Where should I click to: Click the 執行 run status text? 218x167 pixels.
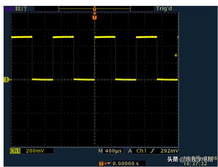21,9
